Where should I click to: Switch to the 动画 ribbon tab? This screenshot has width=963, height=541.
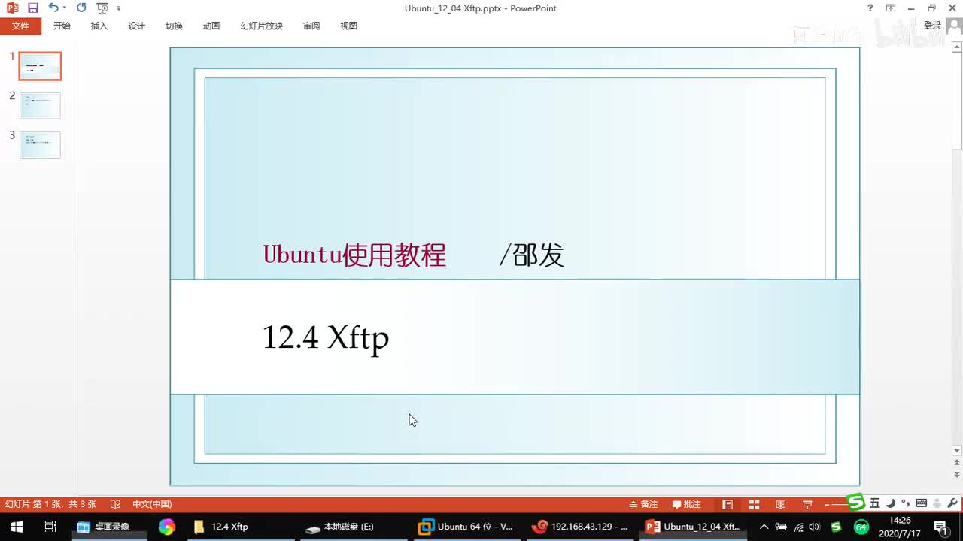[211, 26]
